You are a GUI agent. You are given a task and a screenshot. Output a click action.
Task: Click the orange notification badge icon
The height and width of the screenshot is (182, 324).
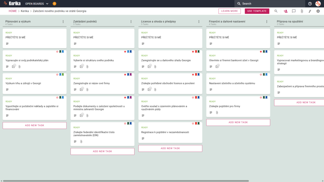click(54, 3)
